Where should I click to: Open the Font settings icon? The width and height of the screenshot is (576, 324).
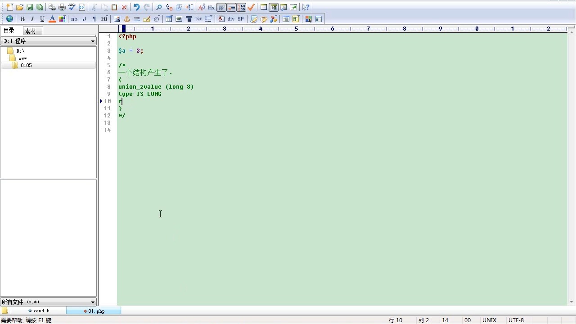202,7
